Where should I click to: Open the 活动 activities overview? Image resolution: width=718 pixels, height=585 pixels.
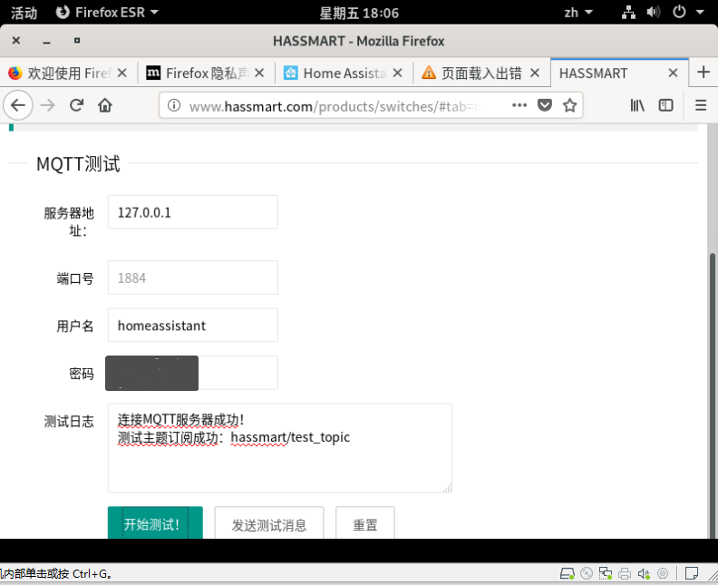[24, 13]
